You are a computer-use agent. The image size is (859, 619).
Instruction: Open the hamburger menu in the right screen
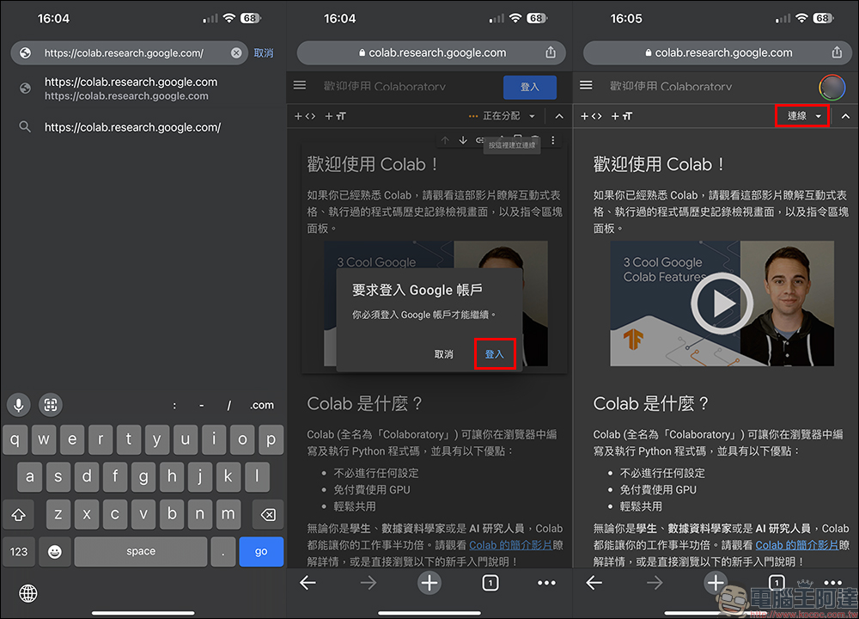click(586, 85)
